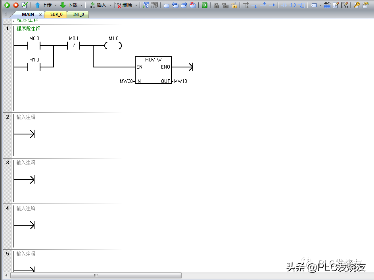Expand the 下载 (download) dropdown arrow
The height and width of the screenshot is (280, 374).
[81, 5]
